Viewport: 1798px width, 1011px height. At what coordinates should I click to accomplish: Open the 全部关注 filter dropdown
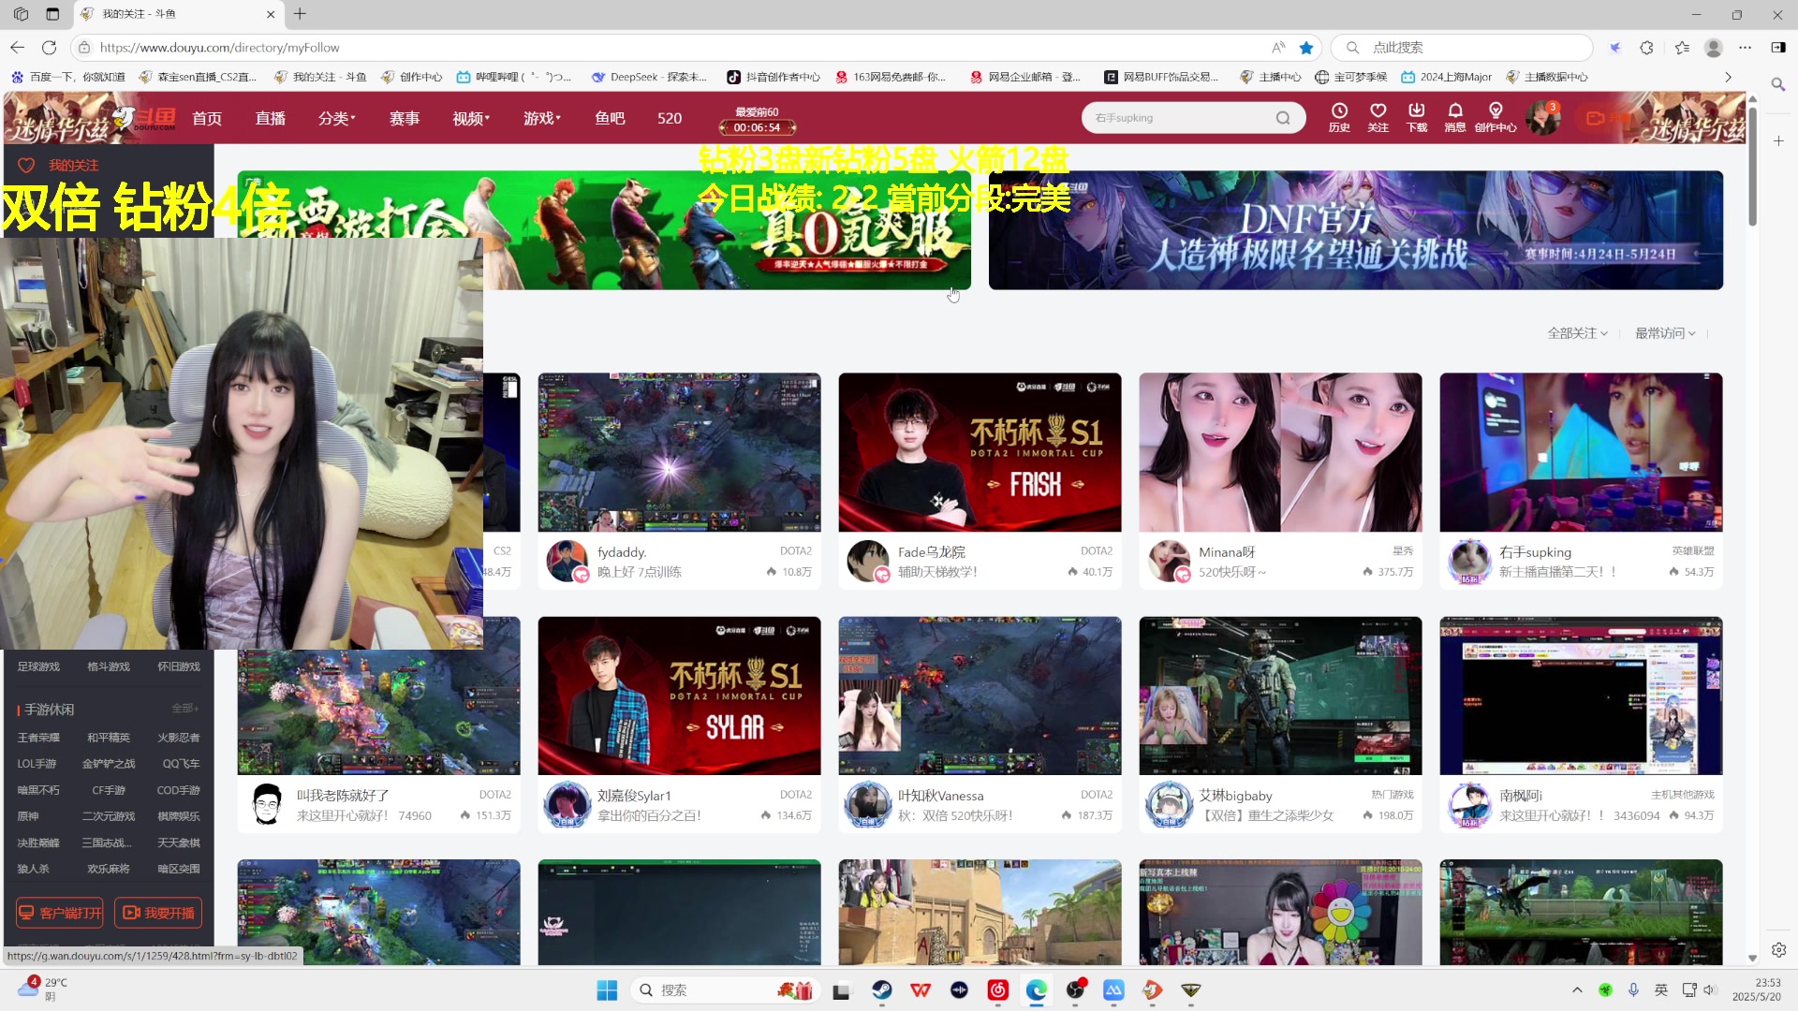1577,333
